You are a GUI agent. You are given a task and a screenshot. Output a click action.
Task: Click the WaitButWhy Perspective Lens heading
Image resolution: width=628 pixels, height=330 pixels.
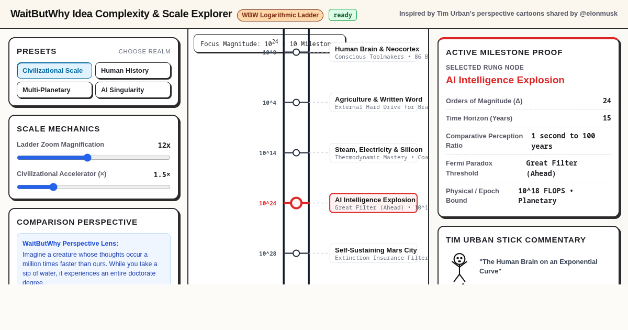(71, 244)
